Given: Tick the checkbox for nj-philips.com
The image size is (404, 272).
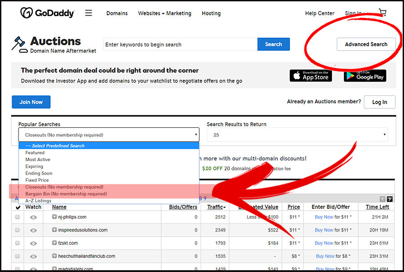Looking at the screenshot, I should (x=18, y=217).
